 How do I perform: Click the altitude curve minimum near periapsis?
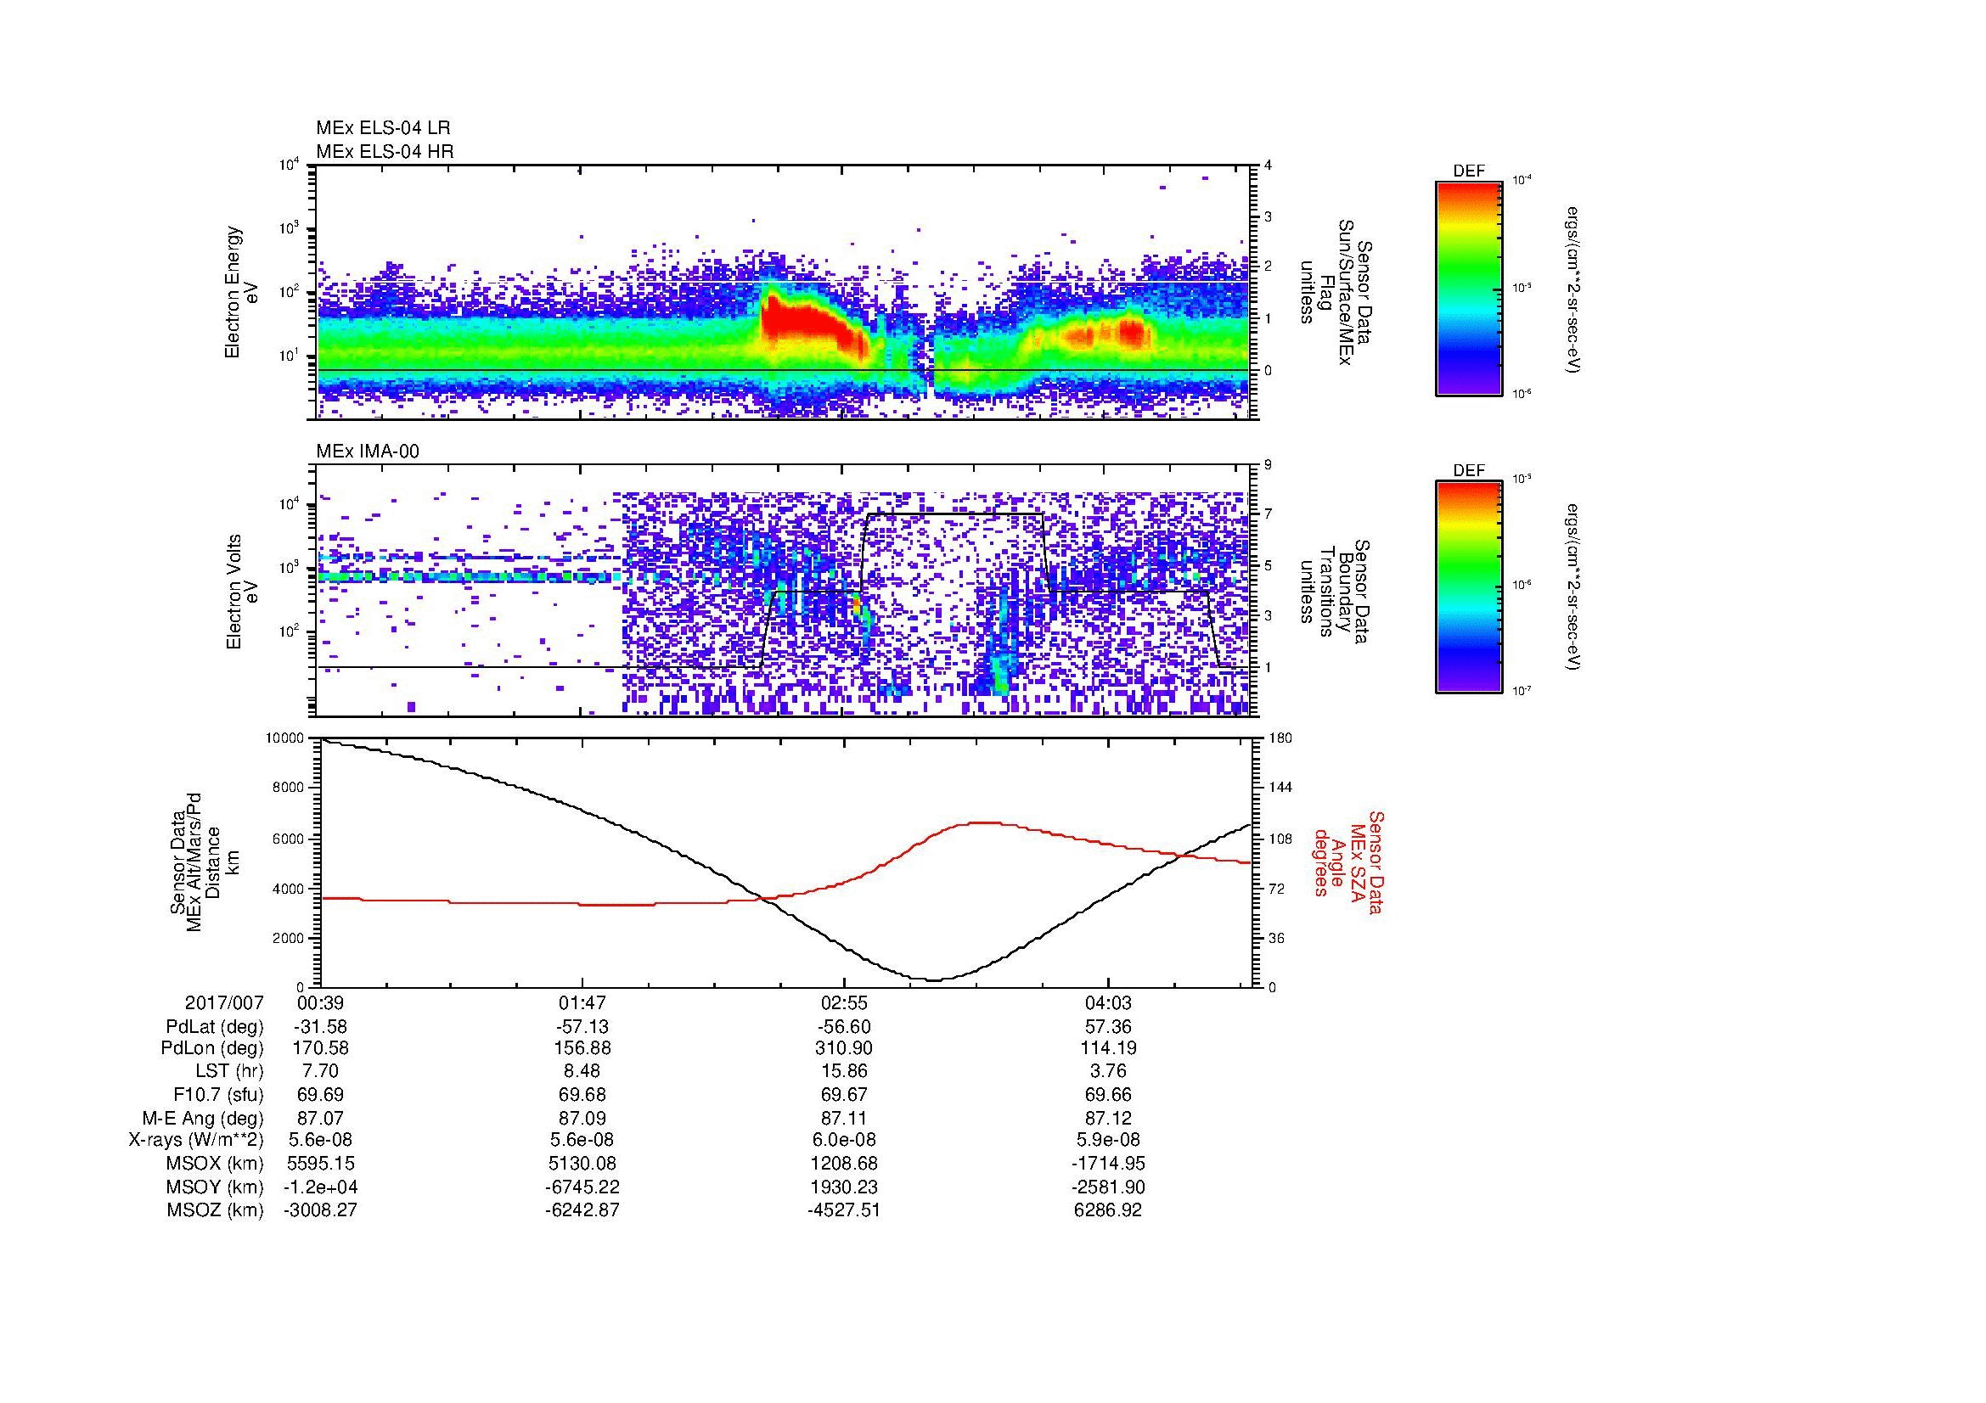934,979
